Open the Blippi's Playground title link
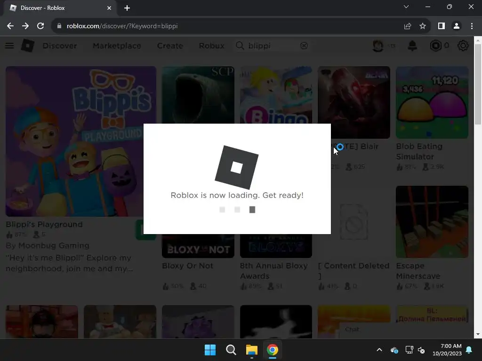 point(44,224)
